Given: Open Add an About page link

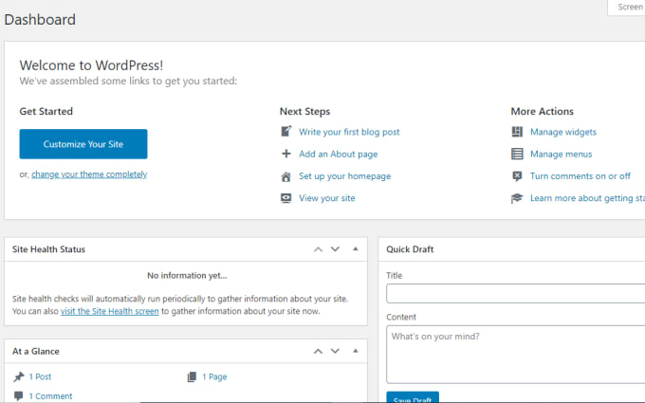Looking at the screenshot, I should click(338, 155).
